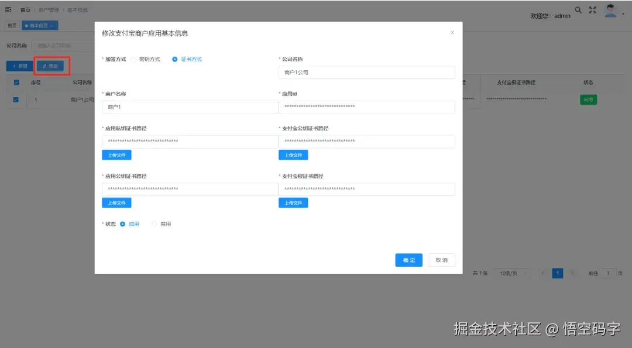Click the sidebar collapse hamburger icon
Viewport: 632px width, 348px height.
pyautogui.click(x=8, y=9)
